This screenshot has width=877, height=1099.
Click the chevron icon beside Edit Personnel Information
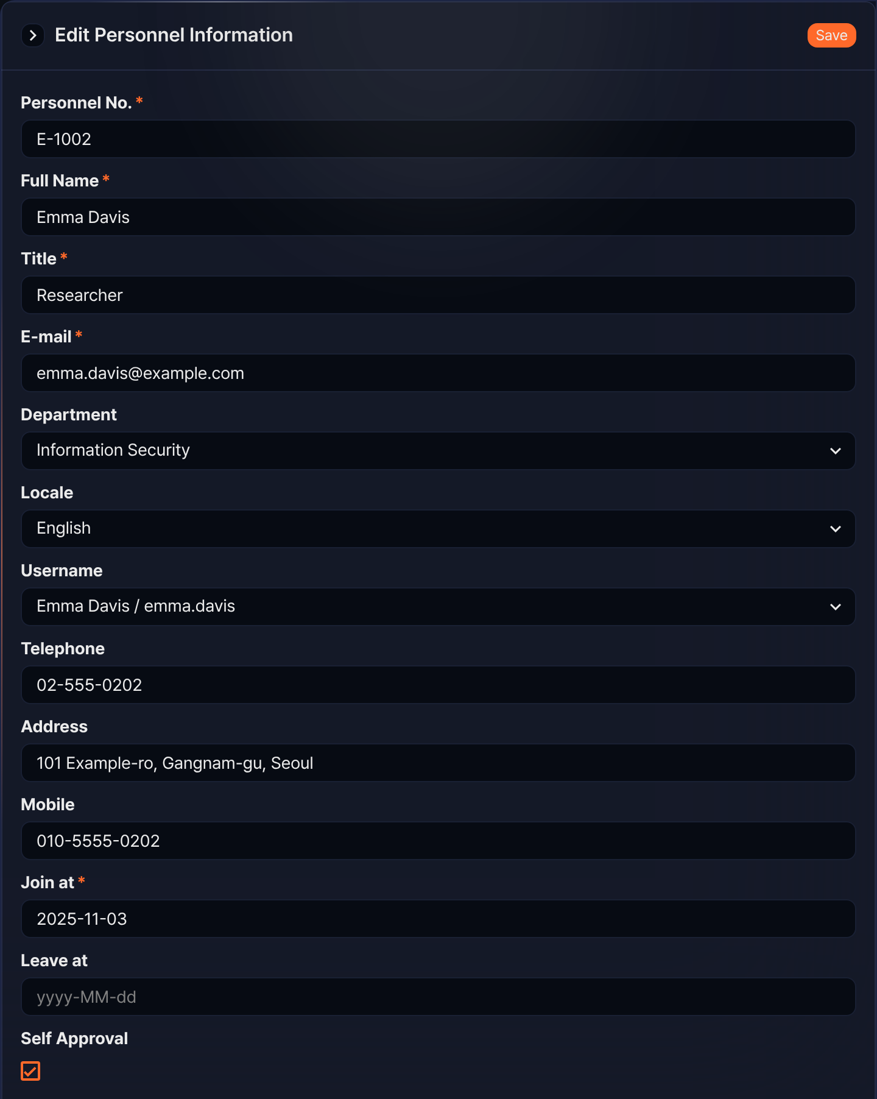(x=33, y=35)
